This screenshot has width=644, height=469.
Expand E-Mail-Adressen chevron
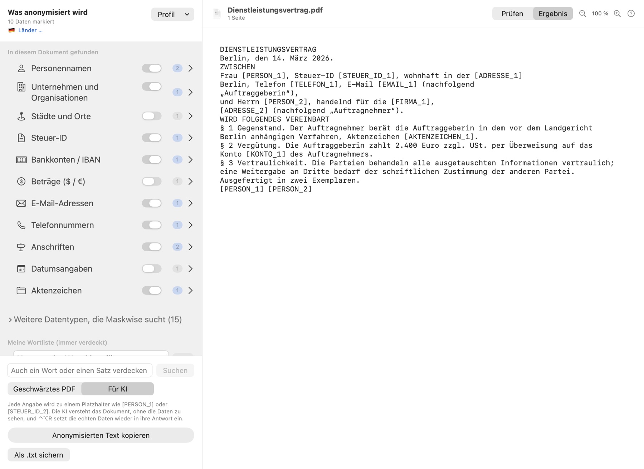click(190, 203)
